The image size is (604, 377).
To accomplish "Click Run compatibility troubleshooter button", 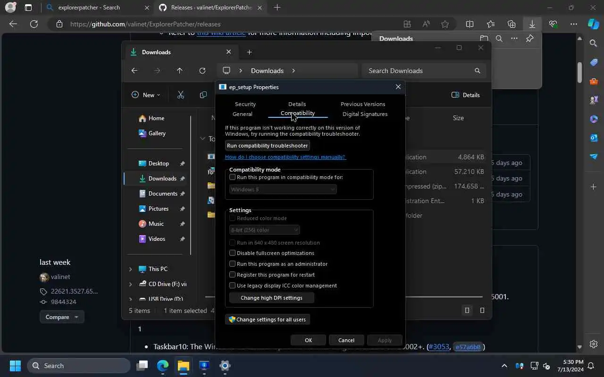I will click(267, 146).
